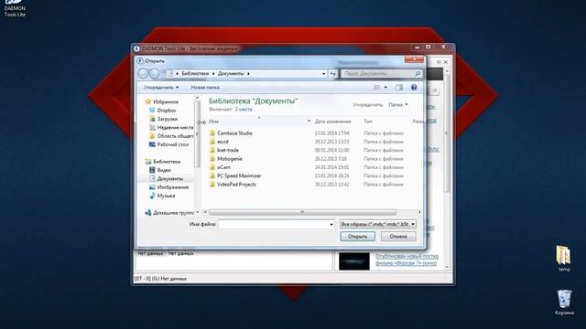Click the change view icon in toolbar
Viewport: 586px width, 329px height.
tap(377, 88)
